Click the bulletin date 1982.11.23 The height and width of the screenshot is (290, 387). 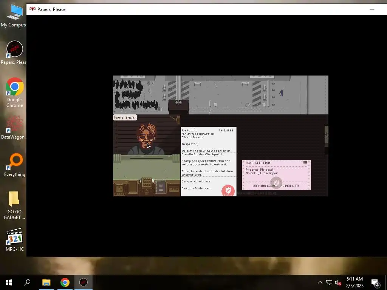pyautogui.click(x=226, y=130)
